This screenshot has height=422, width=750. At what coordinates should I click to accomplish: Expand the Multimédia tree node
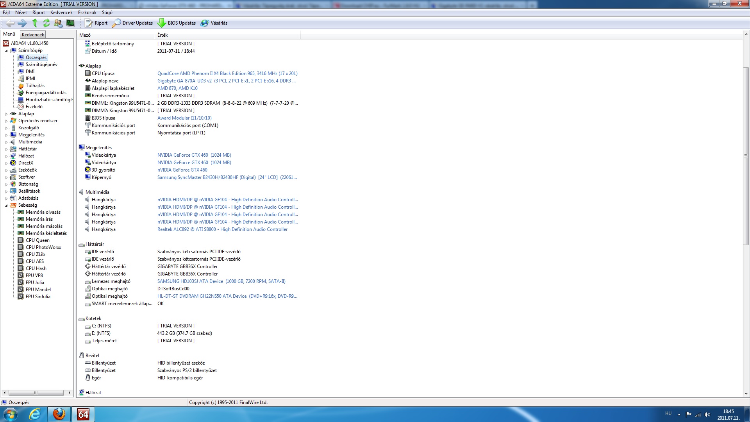tap(6, 142)
